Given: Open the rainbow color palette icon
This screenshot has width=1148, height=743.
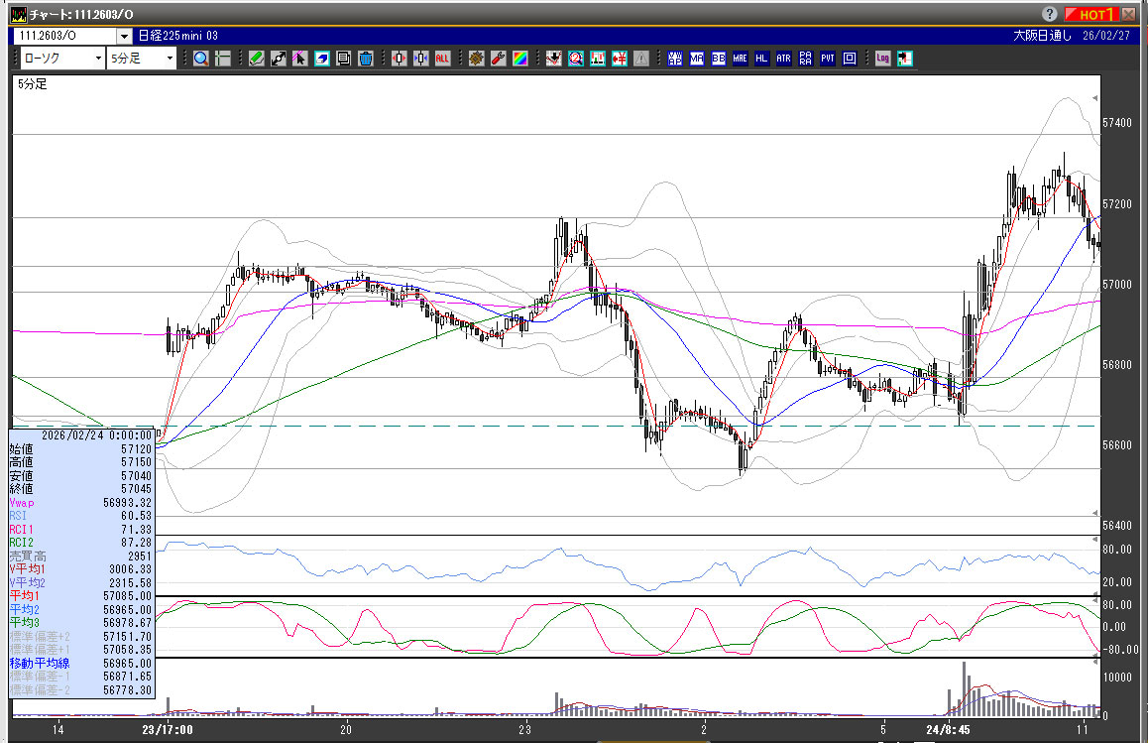Looking at the screenshot, I should [x=519, y=59].
